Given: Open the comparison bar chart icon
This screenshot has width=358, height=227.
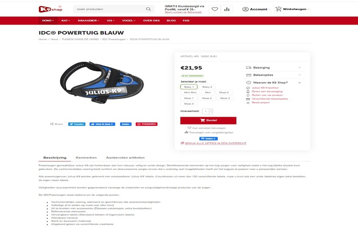Looking at the screenshot, I should 227,9.
